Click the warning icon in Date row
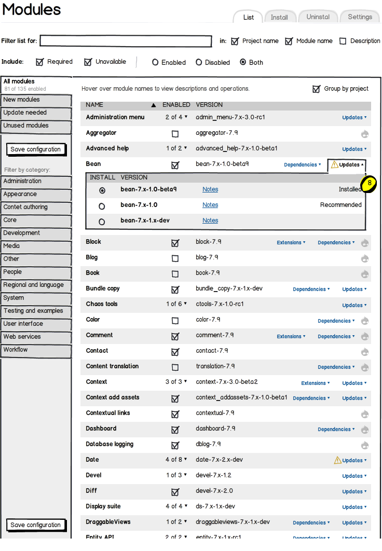382x551 pixels. tap(337, 460)
